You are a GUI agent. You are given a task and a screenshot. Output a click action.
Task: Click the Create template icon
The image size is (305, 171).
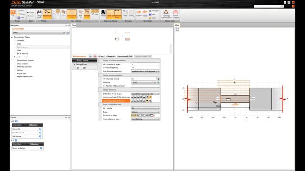[x=139, y=13]
